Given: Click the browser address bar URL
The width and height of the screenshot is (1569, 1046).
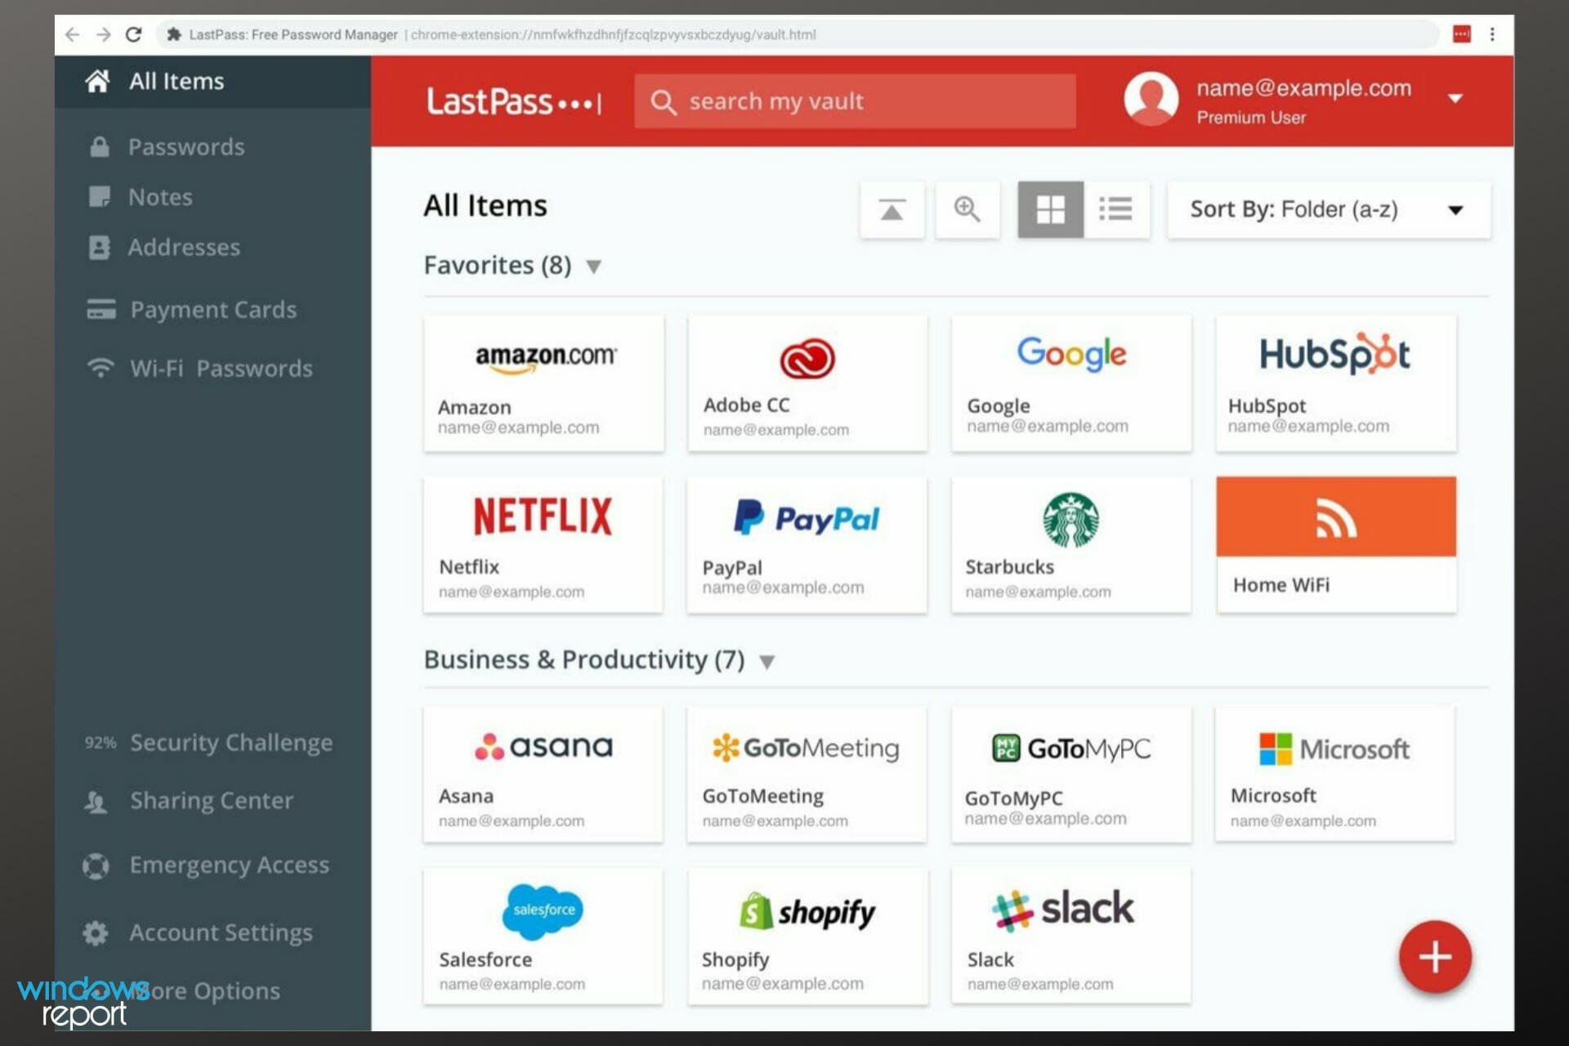Looking at the screenshot, I should pos(613,34).
